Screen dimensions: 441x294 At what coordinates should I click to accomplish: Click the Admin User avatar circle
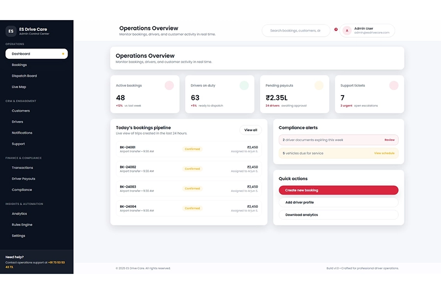346,30
